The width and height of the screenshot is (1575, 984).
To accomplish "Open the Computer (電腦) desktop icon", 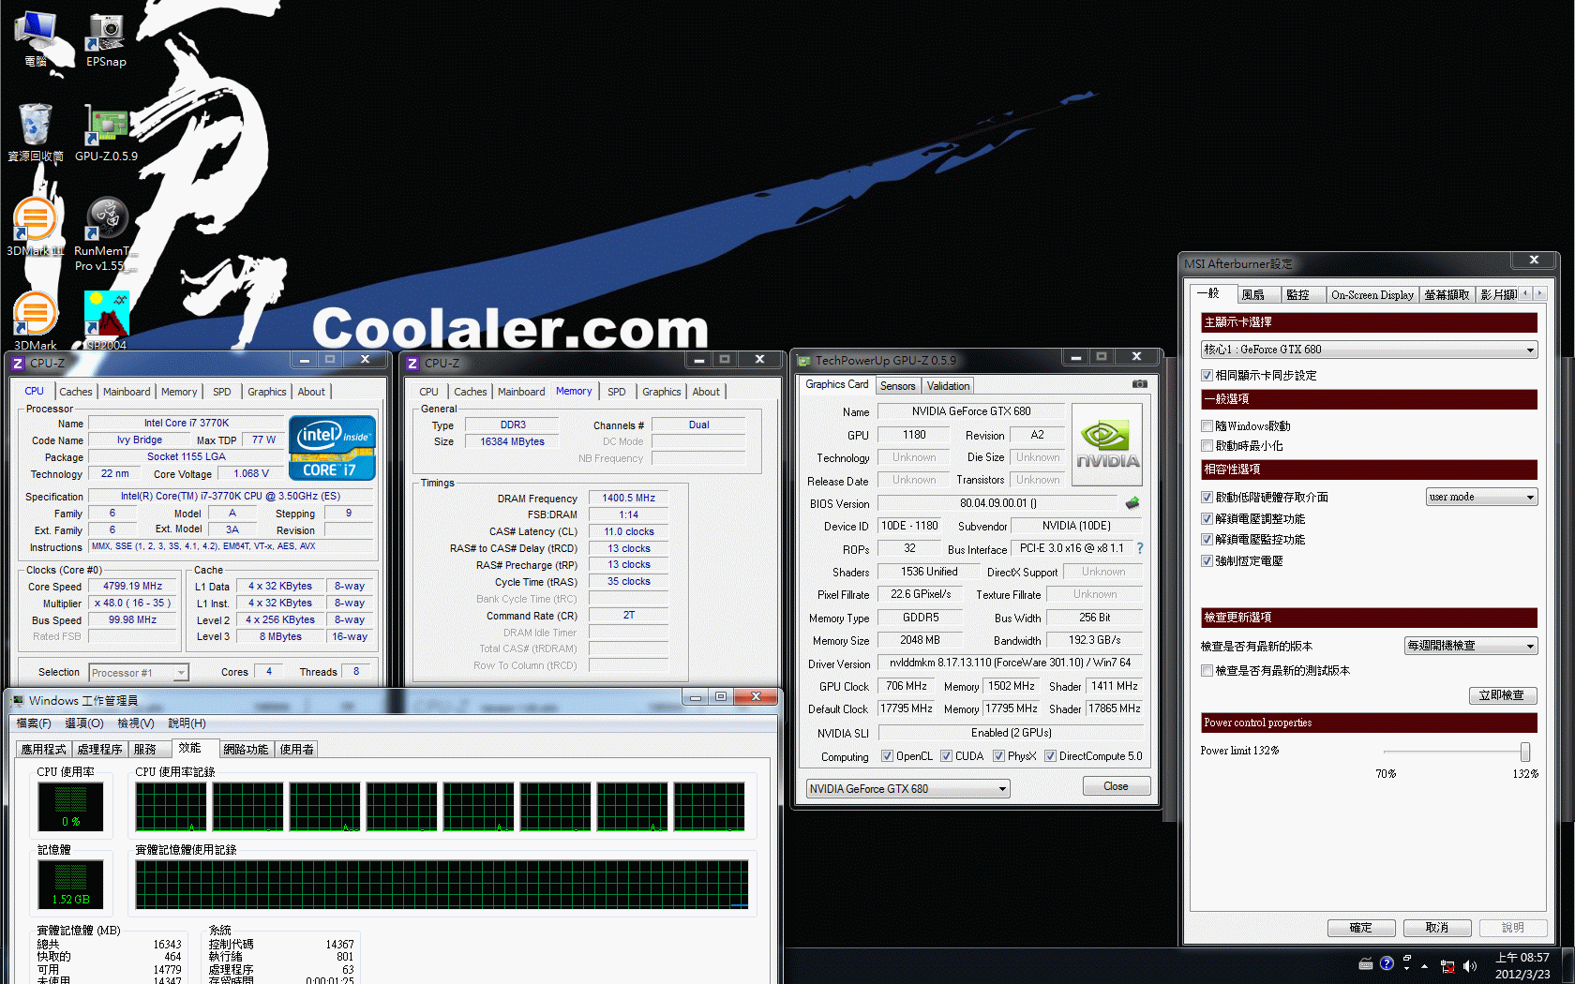I will [36, 37].
